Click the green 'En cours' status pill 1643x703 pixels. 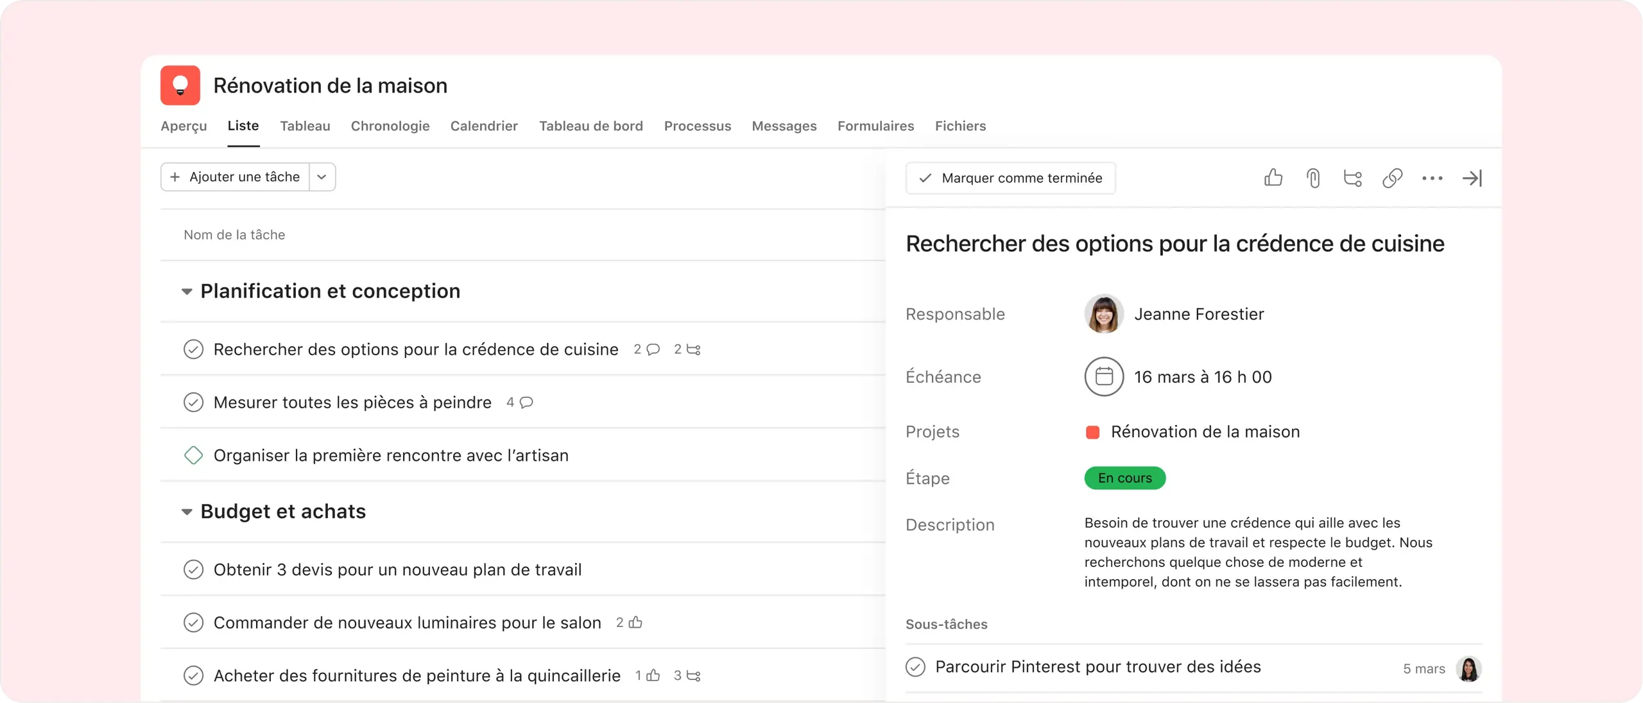pyautogui.click(x=1124, y=478)
